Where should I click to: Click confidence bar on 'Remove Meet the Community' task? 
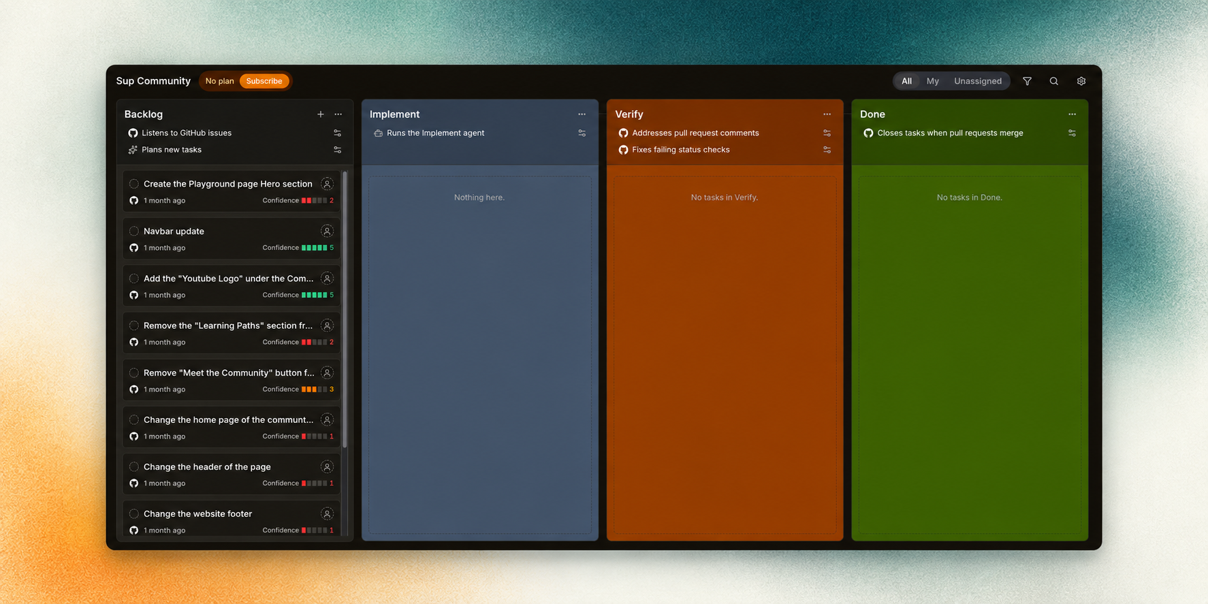pos(314,390)
